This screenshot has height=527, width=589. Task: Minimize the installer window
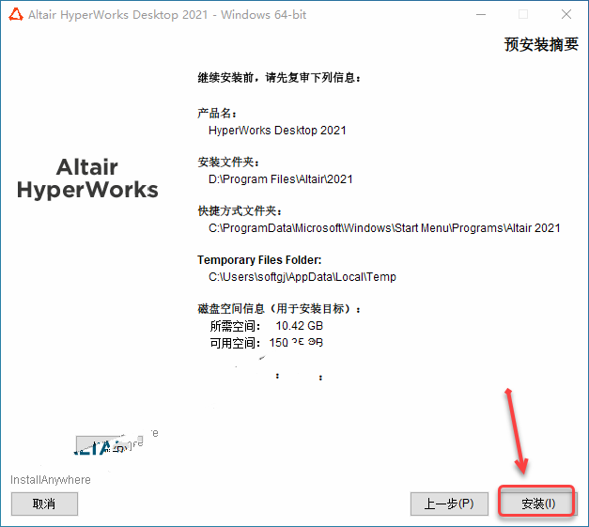[481, 15]
